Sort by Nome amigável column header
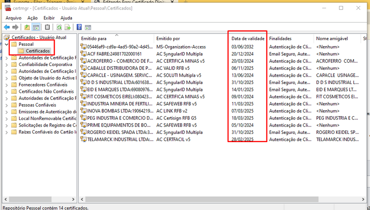370x210 pixels. (x=338, y=39)
